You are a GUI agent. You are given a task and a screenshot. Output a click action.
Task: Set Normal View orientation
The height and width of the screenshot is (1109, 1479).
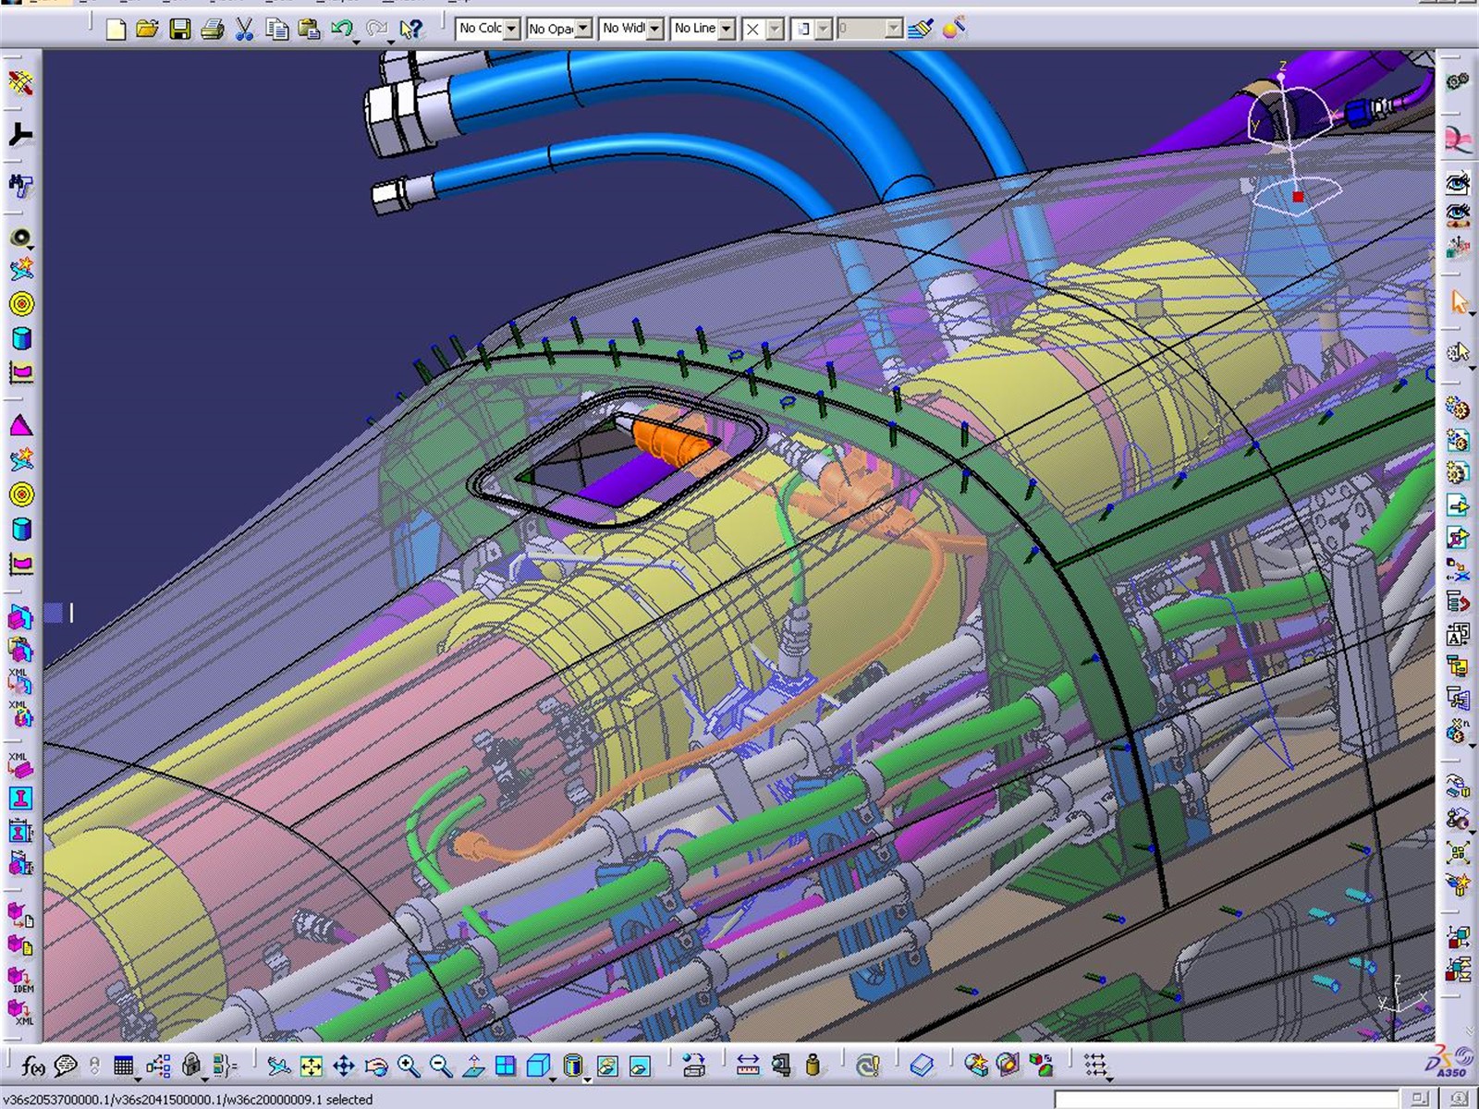[473, 1066]
